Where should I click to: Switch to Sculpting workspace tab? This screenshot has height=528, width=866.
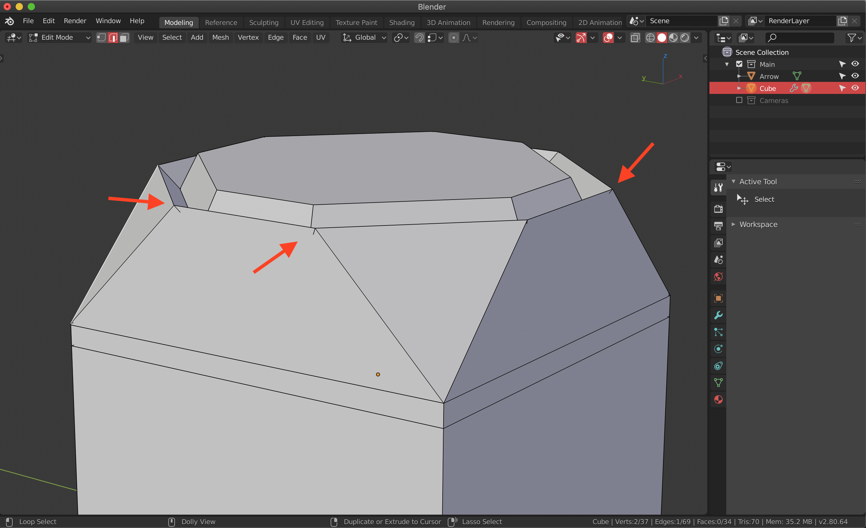[x=263, y=23]
